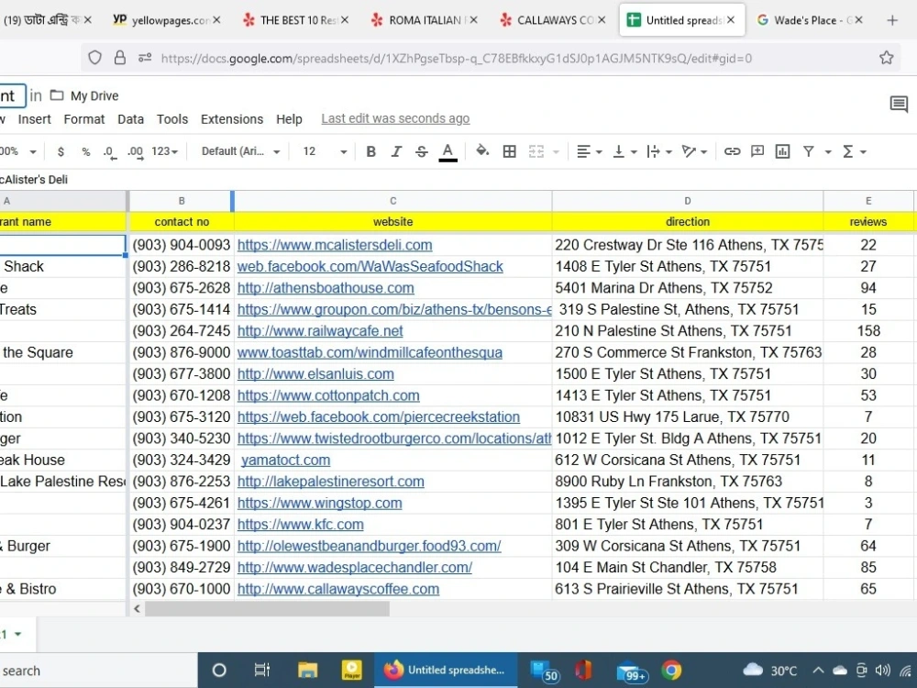Open the comment history icon

[x=899, y=105]
